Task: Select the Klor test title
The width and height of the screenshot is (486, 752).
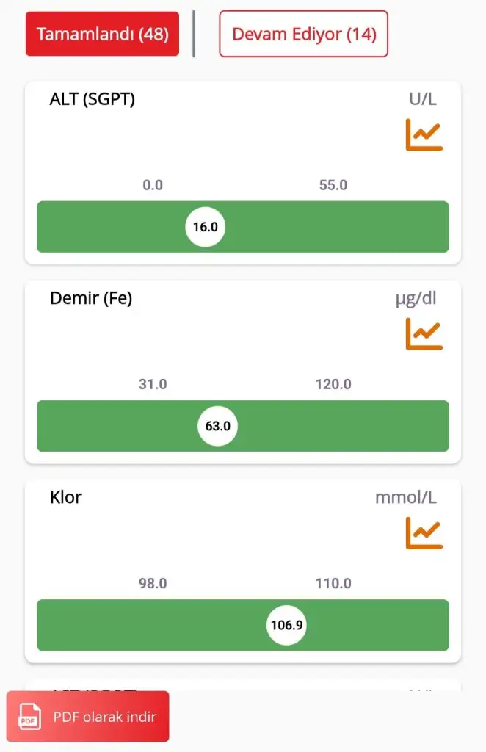Action: coord(66,497)
